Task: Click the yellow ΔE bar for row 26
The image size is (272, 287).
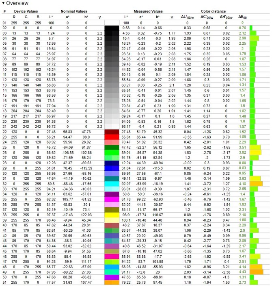Action: (x=255, y=153)
